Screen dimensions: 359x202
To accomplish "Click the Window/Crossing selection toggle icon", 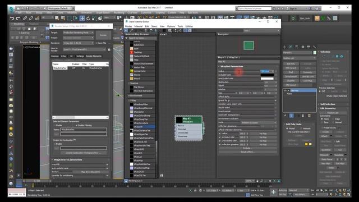I will [75, 18].
